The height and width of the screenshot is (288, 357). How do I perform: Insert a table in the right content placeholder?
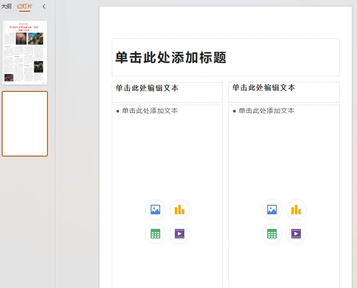click(272, 233)
